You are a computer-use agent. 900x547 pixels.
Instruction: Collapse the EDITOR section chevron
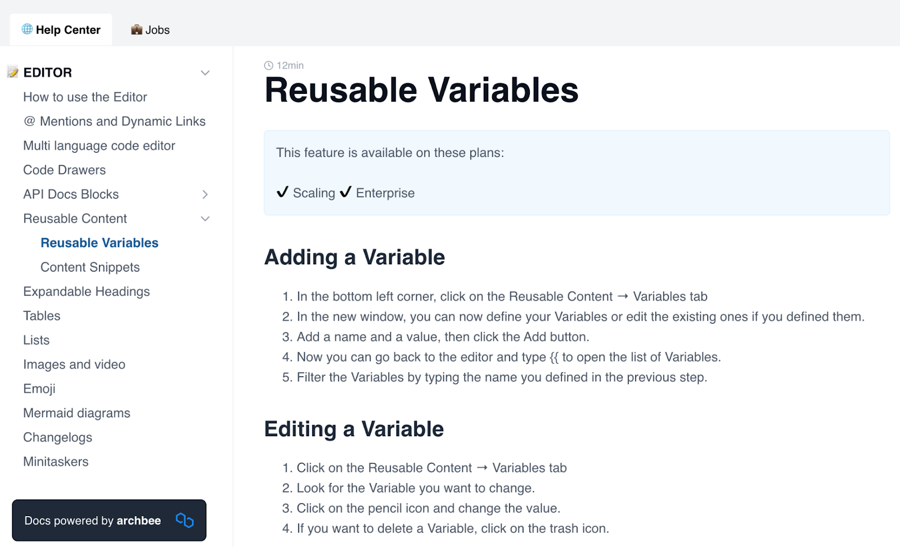(205, 73)
